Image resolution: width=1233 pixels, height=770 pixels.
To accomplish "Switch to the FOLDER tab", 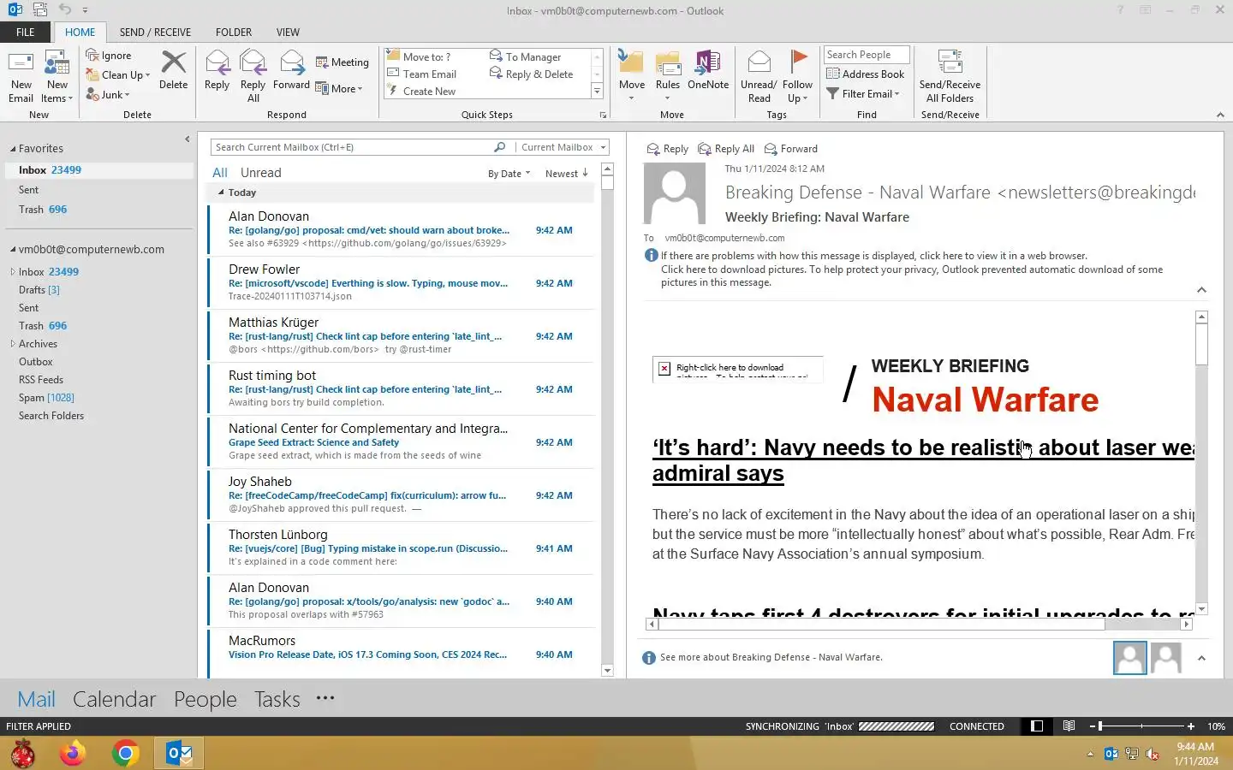I will [234, 33].
